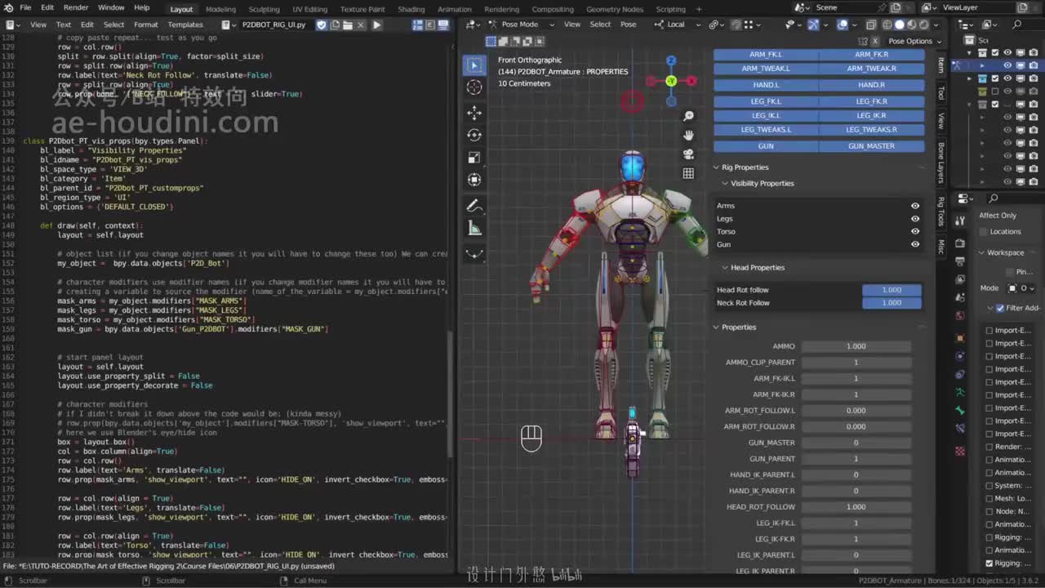This screenshot has height=588, width=1045.
Task: Select the Annotate tool
Action: pos(474,205)
